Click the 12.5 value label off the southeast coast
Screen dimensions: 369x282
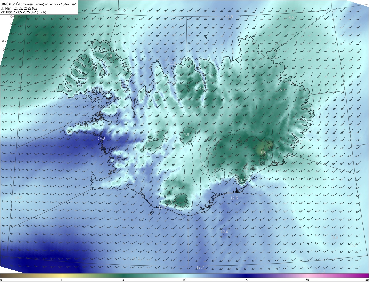pos(234,198)
